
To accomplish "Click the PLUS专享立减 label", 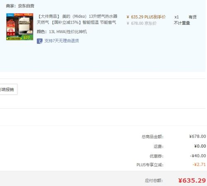I will (150, 165).
